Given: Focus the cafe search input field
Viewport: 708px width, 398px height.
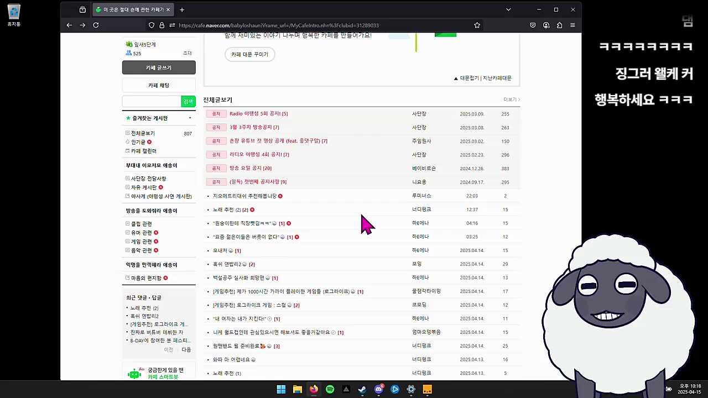Looking at the screenshot, I should pyautogui.click(x=152, y=102).
